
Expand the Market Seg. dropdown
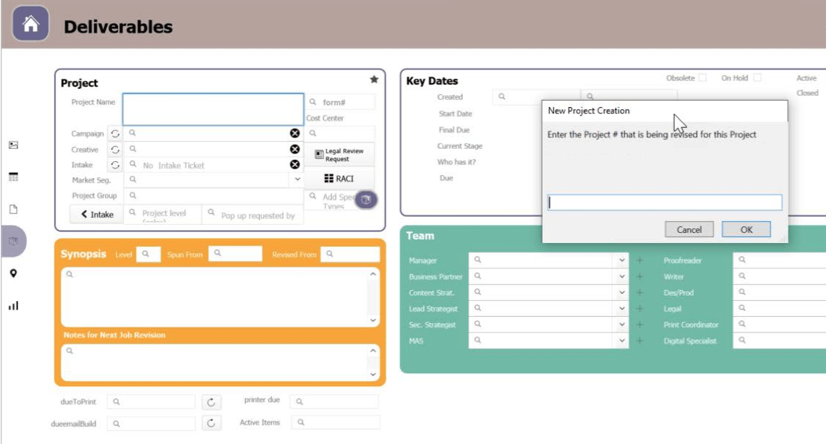click(x=297, y=179)
